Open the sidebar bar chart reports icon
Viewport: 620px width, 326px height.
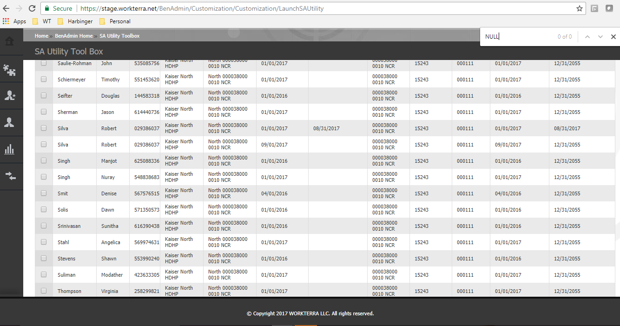(9, 149)
